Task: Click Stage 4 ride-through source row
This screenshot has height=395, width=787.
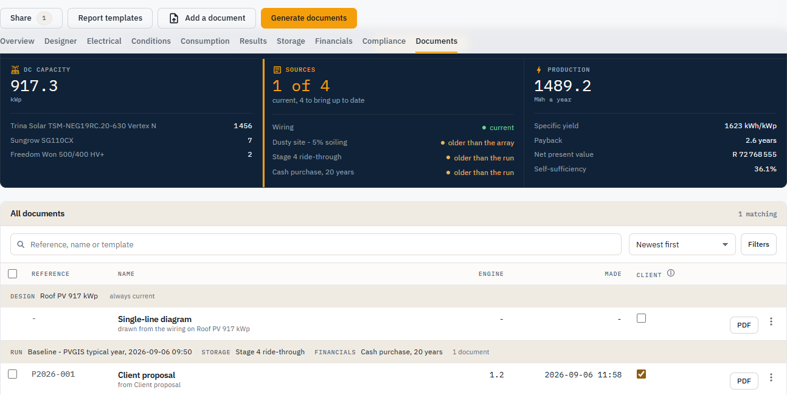Action: 393,157
